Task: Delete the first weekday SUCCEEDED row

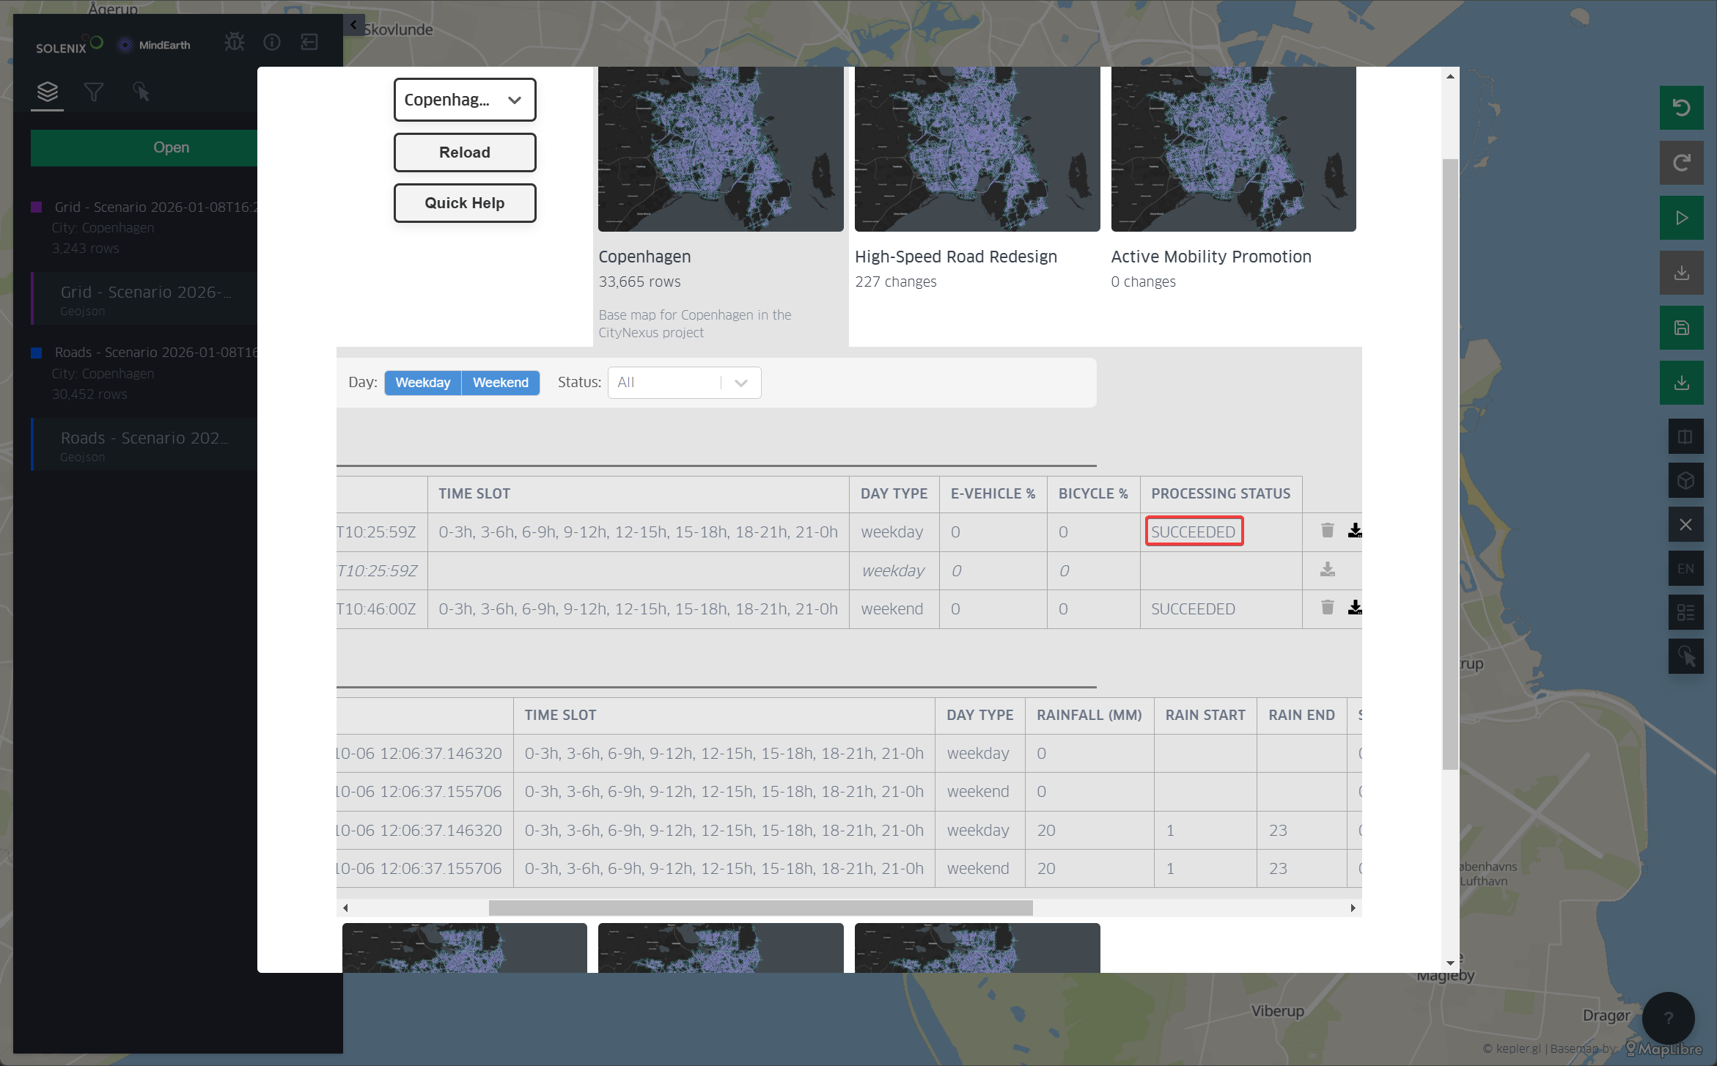Action: pos(1327,530)
